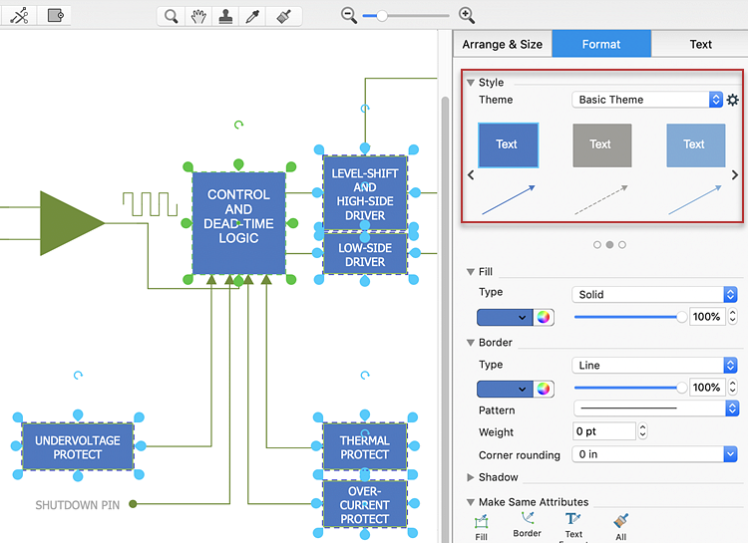This screenshot has height=543, width=748.
Task: Click the border Weight input field
Action: 604,431
